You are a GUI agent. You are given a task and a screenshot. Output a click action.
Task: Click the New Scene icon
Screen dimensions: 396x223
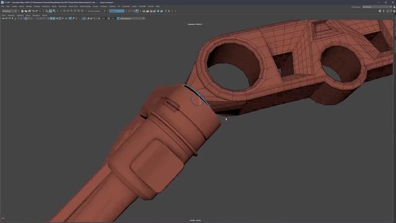tap(22, 11)
